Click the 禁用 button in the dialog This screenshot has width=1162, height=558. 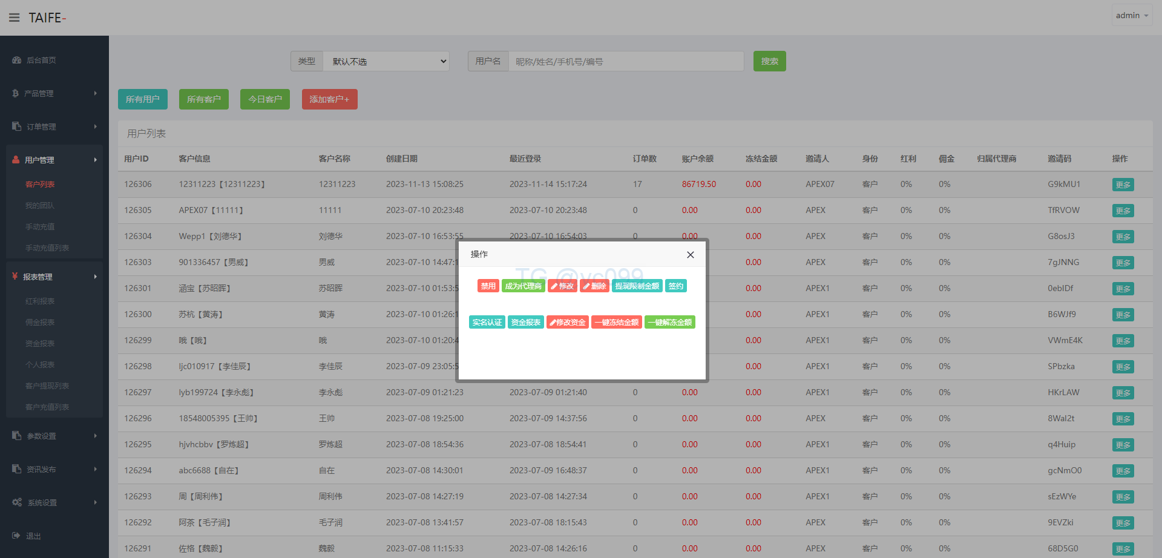[488, 286]
